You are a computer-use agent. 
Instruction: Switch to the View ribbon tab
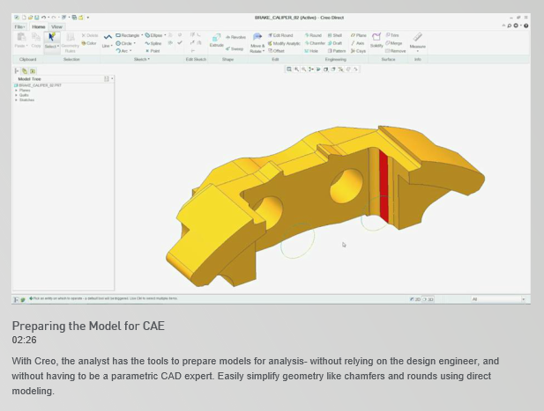[x=56, y=26]
